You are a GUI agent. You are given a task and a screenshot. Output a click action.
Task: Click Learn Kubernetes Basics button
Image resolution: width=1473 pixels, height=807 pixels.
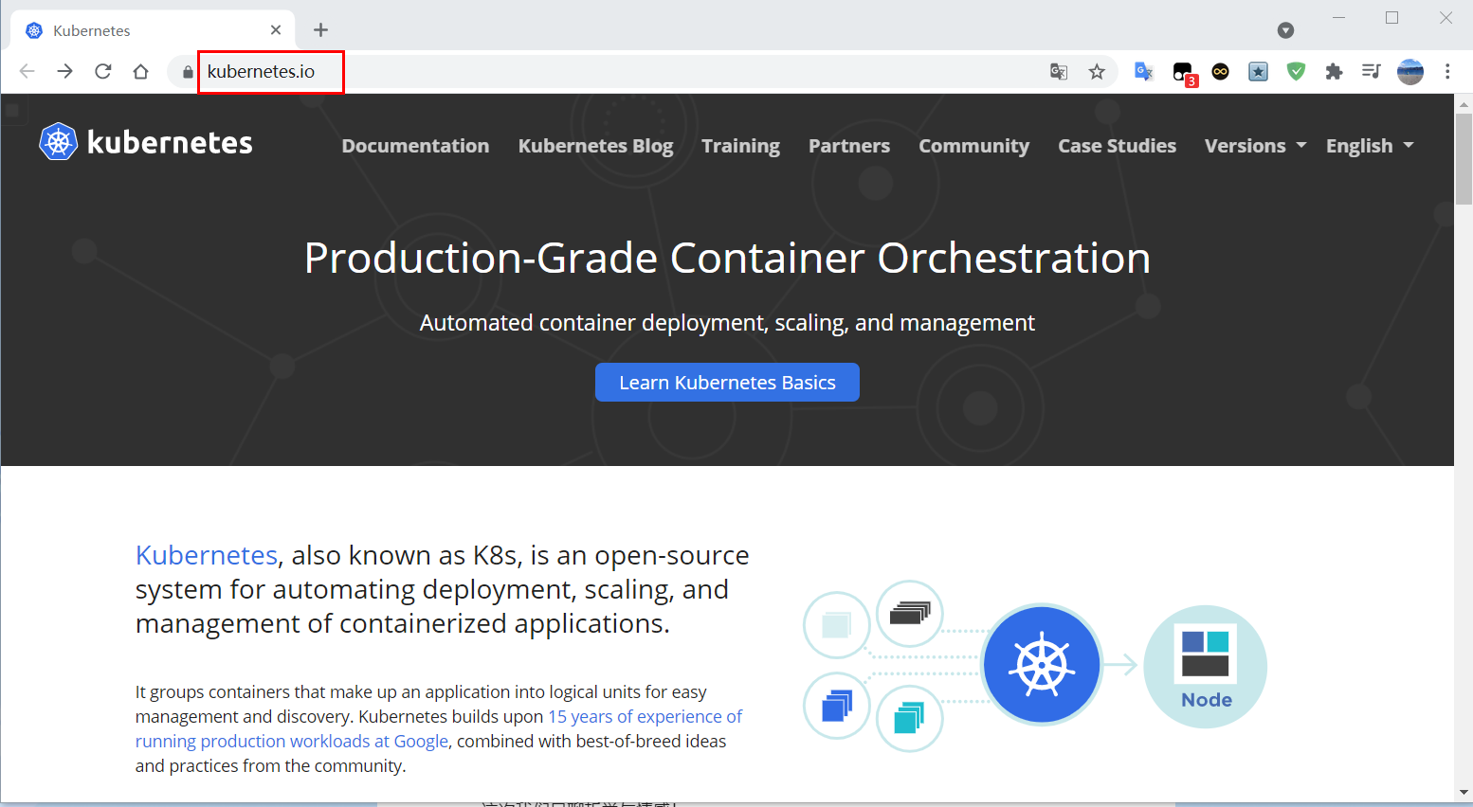[x=727, y=383]
